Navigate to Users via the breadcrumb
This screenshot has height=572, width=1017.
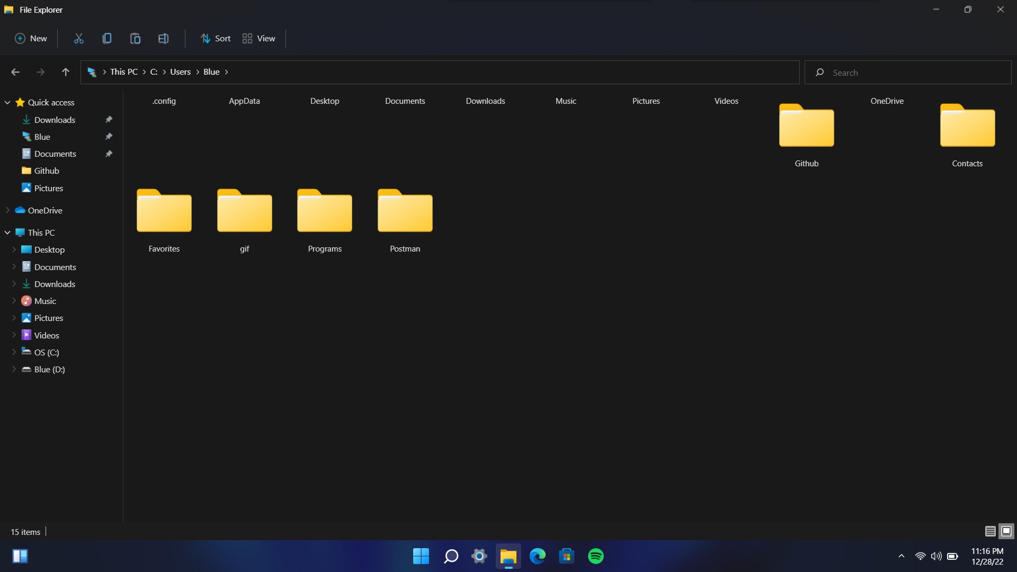tap(180, 72)
